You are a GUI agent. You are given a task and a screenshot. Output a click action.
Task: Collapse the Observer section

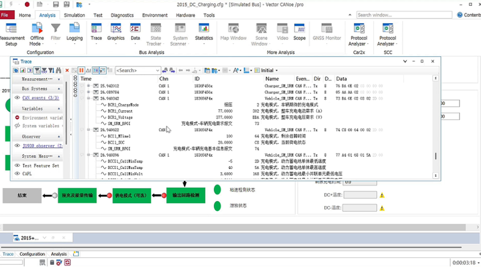pos(59,137)
